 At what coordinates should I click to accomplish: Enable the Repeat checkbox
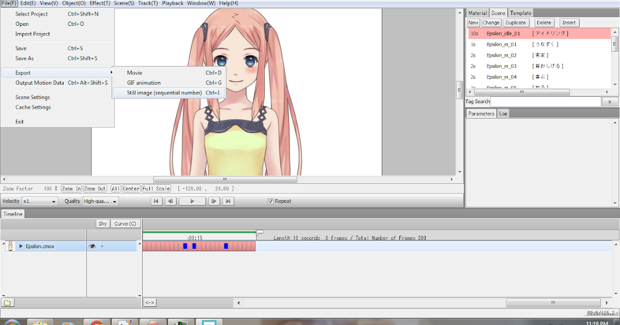click(x=271, y=201)
